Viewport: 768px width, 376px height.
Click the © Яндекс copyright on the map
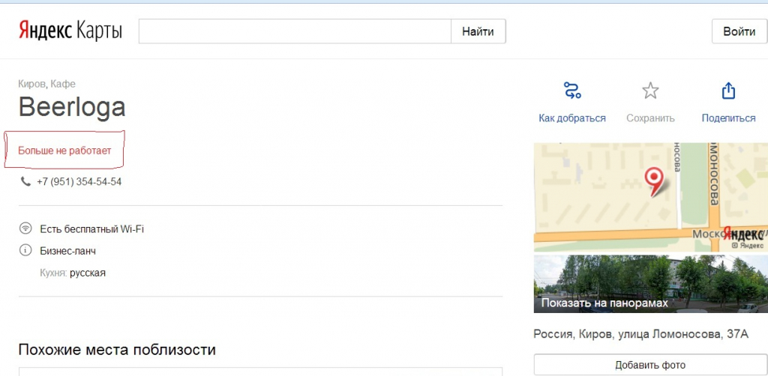(748, 245)
